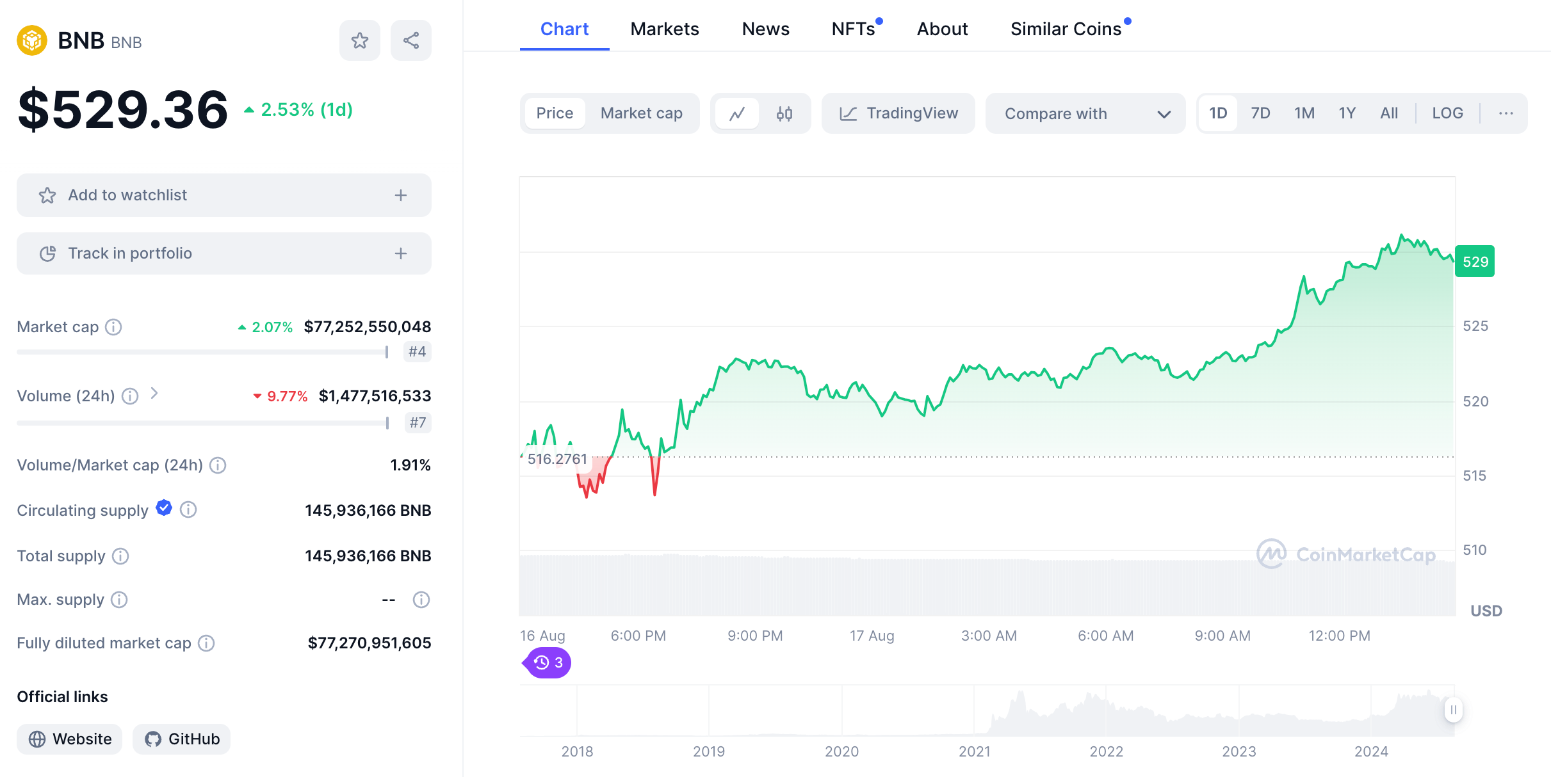Screen dimensions: 1551x777
Task: Switch to candlestick chart view
Action: [784, 113]
